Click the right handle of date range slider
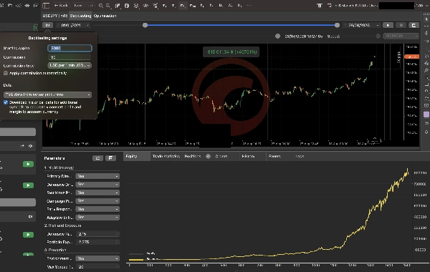Viewport: 430px width, 272px height. coord(337,25)
